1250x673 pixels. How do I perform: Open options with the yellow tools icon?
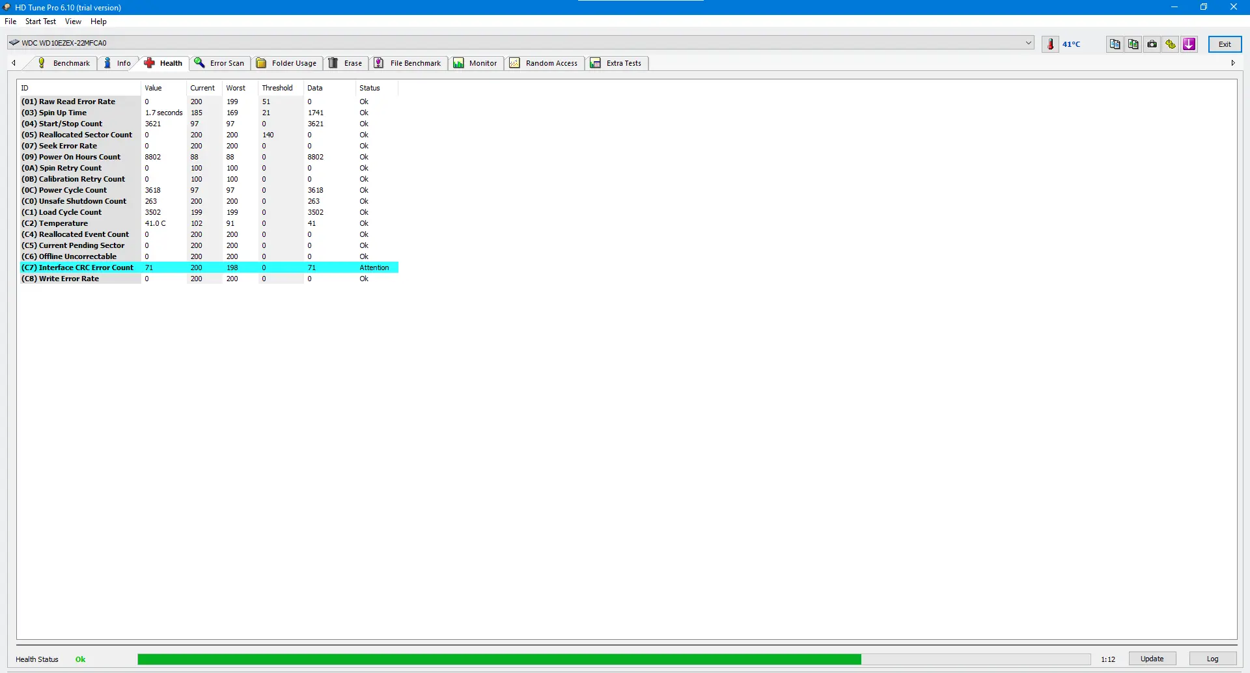click(1171, 44)
